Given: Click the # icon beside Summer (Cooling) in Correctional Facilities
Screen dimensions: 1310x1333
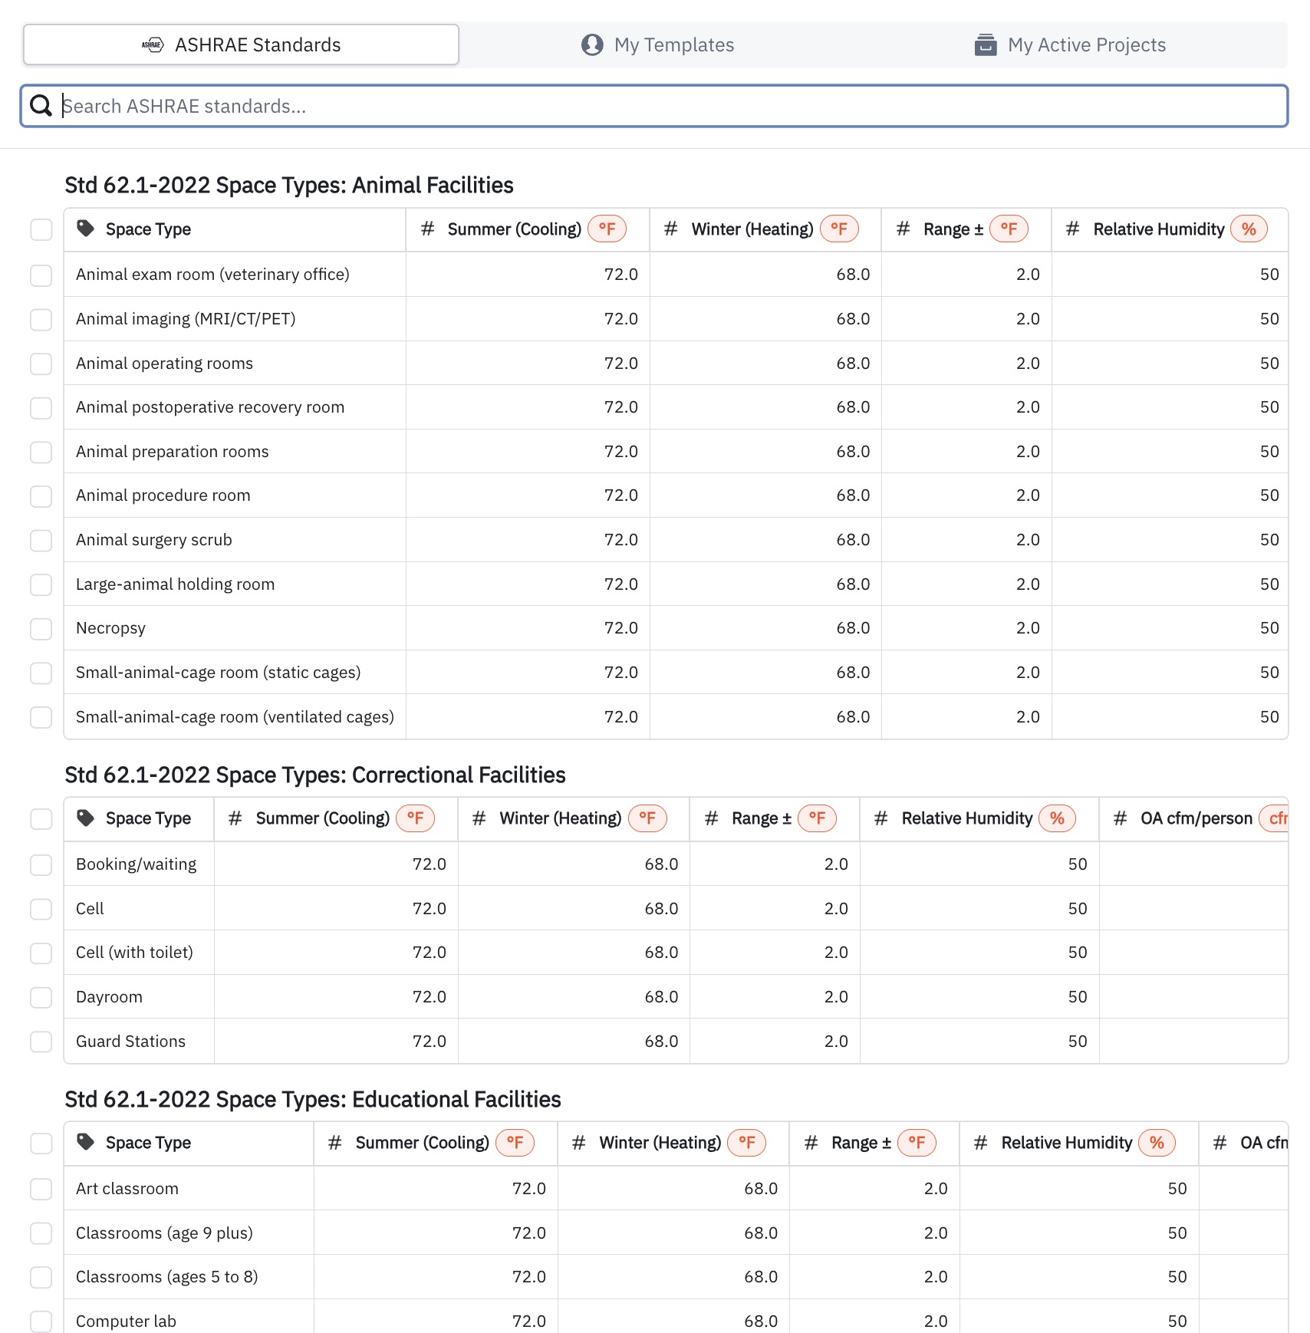Looking at the screenshot, I should coord(235,818).
